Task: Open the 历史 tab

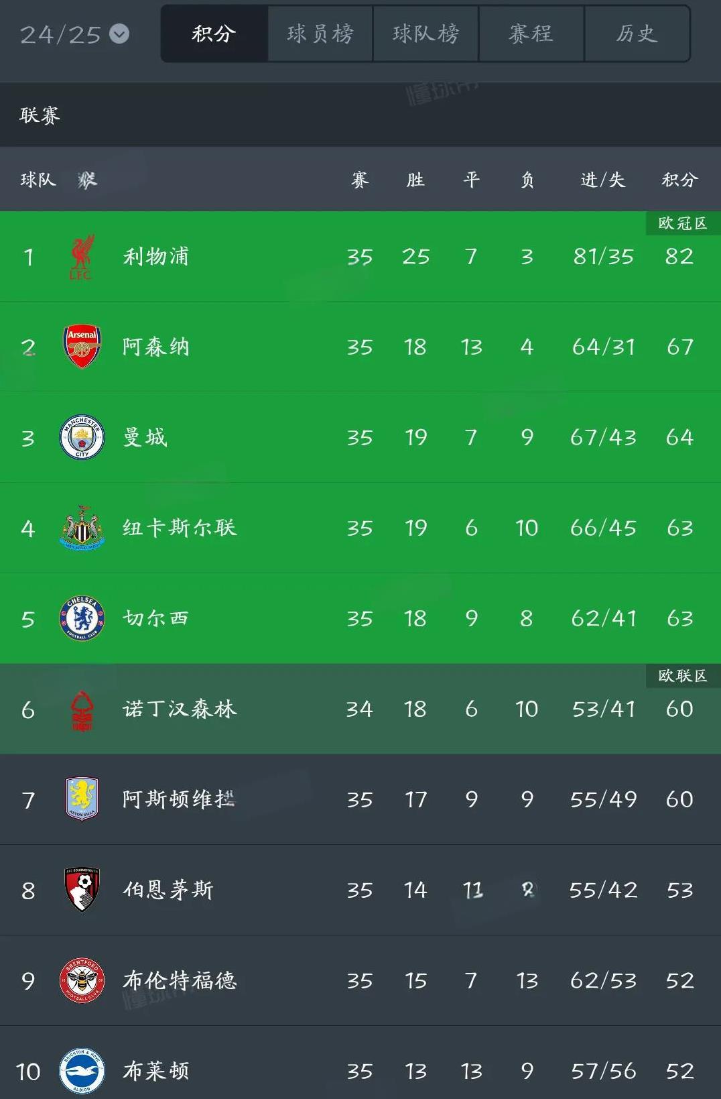Action: coord(637,34)
